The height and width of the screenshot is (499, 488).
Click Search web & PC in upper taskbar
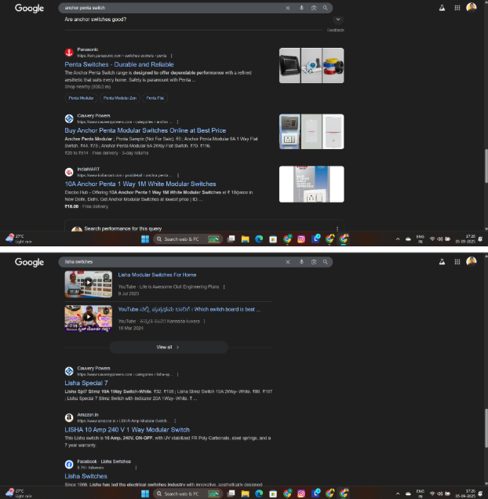click(x=188, y=239)
